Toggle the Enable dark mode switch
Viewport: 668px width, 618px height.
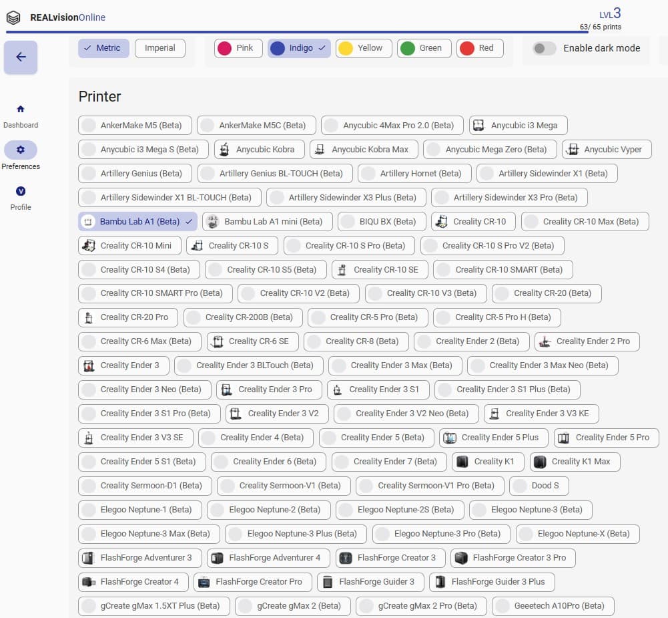[544, 49]
